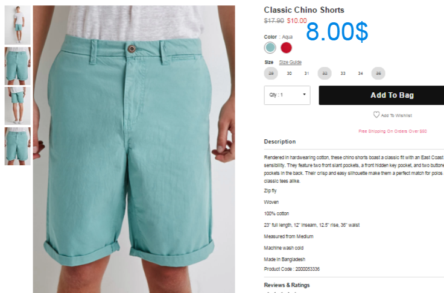This screenshot has height=293, width=444.
Task: Click the free shipping promotion text
Action: click(393, 131)
